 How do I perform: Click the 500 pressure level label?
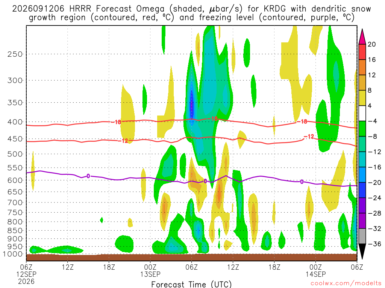point(15,154)
